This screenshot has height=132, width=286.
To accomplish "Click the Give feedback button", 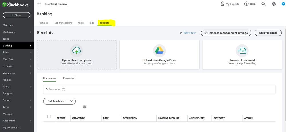I will [x=268, y=33].
